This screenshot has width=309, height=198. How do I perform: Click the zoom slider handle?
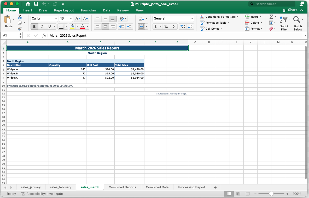pyautogui.click(x=271, y=194)
